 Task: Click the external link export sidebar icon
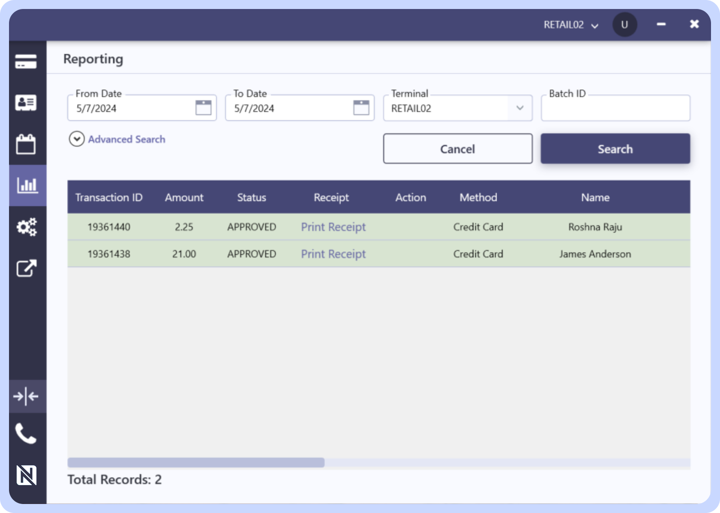26,268
